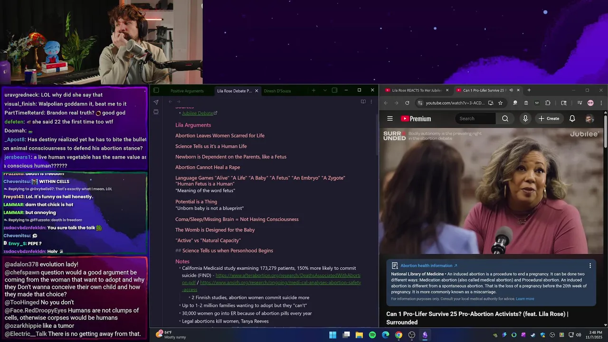
Task: Click the search tabs toolbar icon
Action: (x=564, y=103)
